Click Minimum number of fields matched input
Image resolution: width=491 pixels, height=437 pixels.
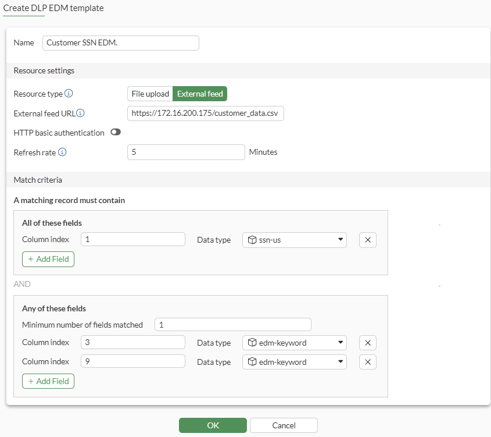[x=232, y=325]
